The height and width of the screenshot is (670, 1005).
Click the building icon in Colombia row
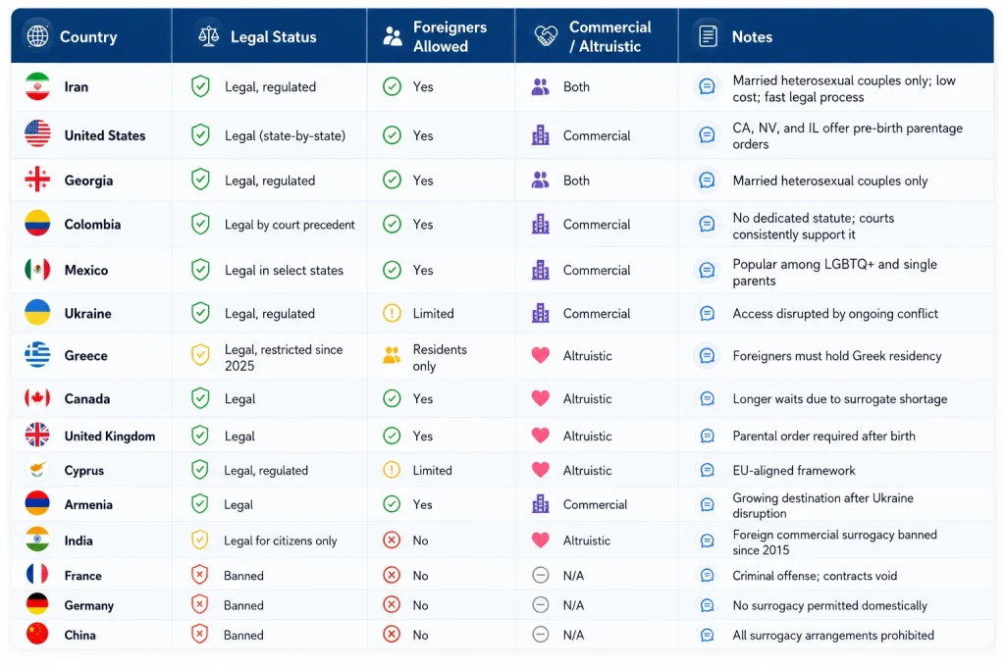click(x=541, y=225)
